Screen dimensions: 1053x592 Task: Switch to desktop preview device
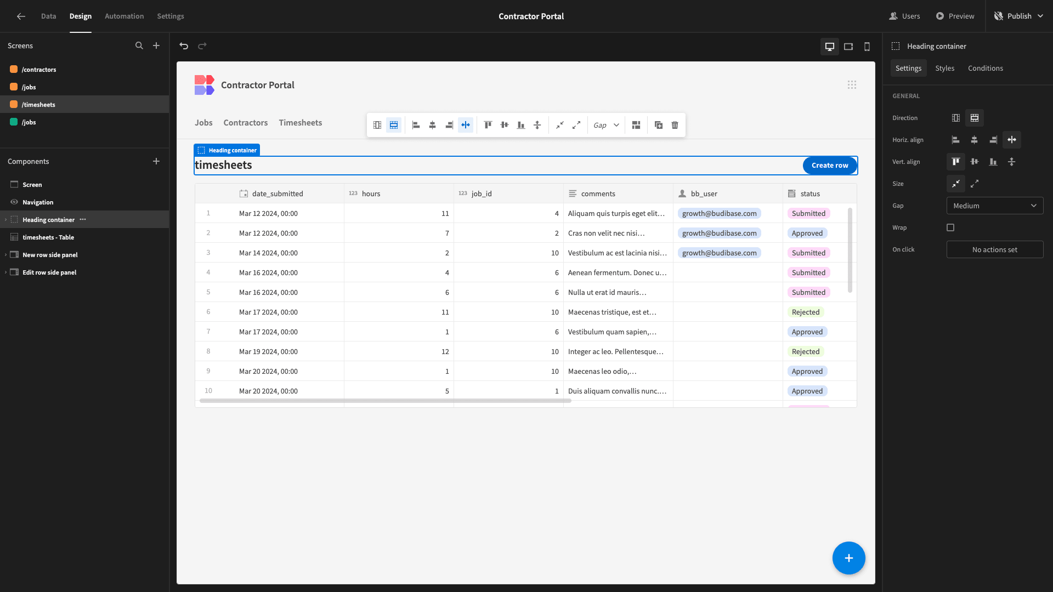(830, 47)
